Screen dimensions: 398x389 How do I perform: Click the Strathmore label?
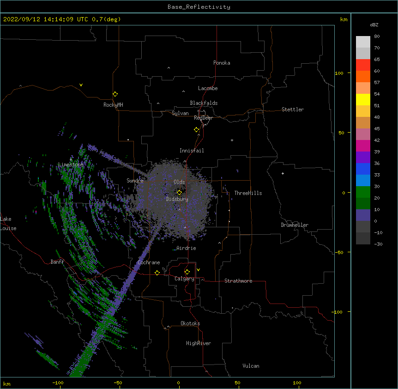click(x=238, y=281)
